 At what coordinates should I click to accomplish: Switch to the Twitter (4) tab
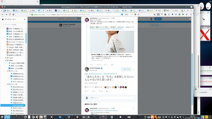pos(24,10)
